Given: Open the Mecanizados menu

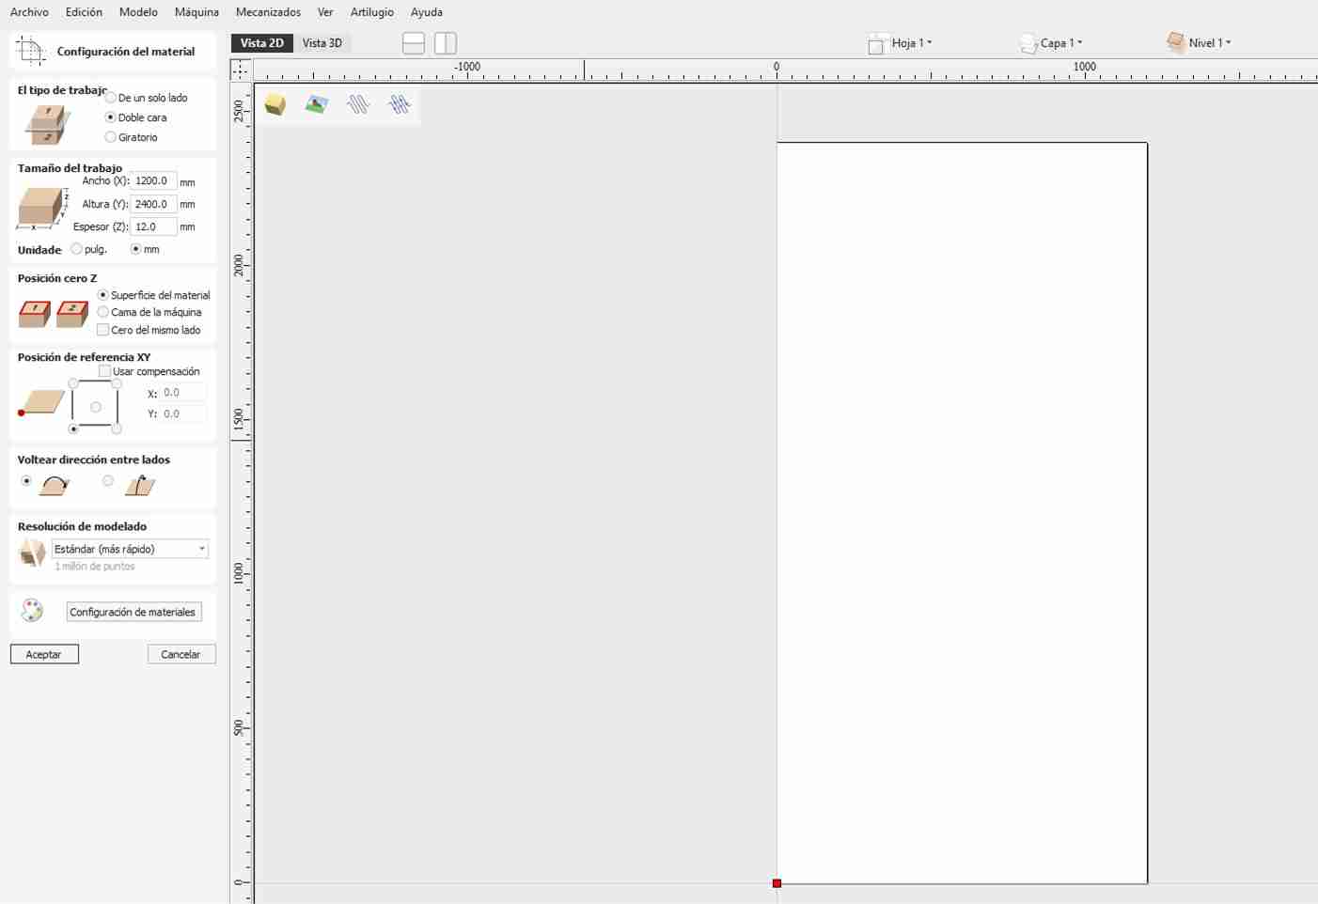Looking at the screenshot, I should tap(268, 12).
